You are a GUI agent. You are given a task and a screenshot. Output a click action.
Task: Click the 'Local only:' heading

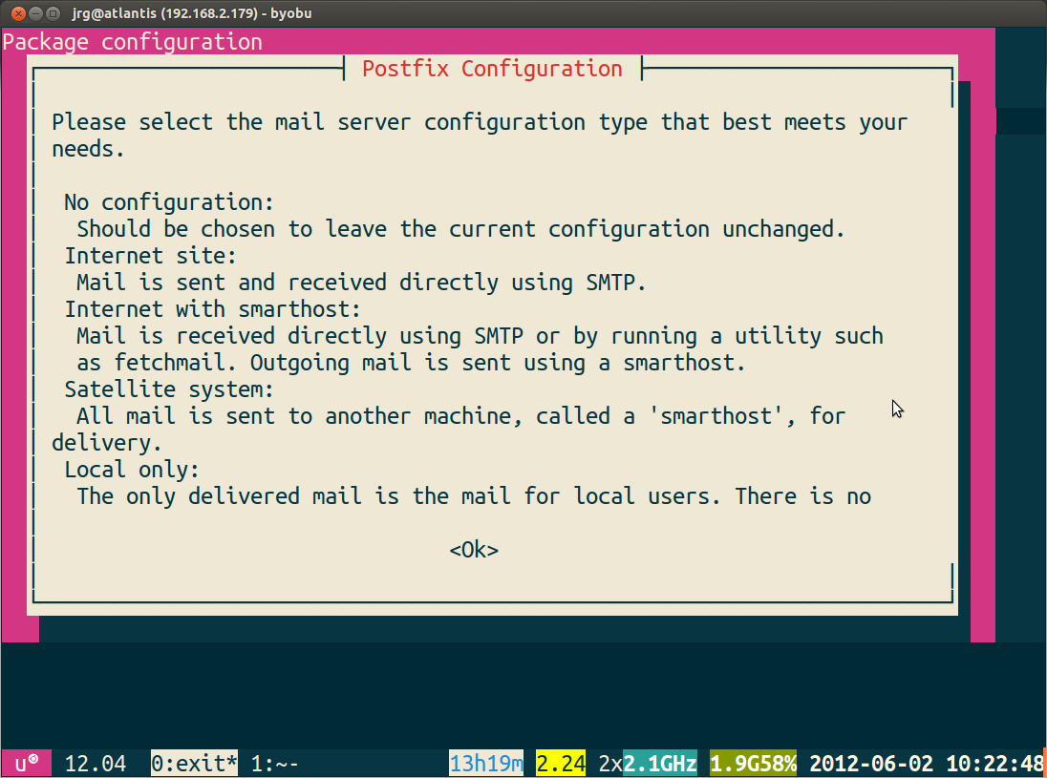click(x=132, y=469)
